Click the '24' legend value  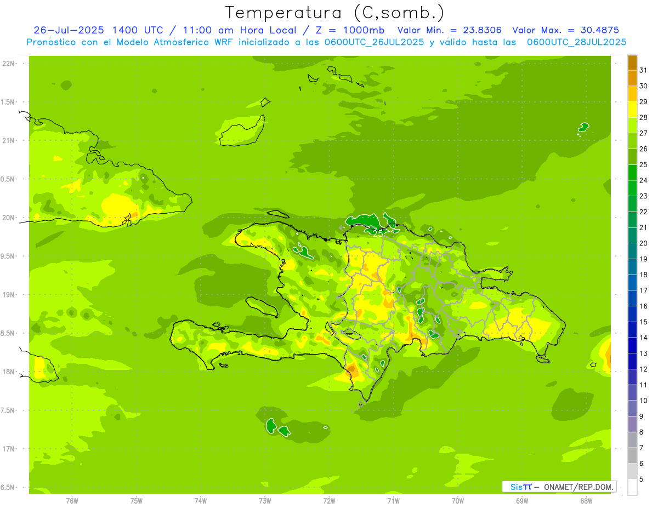[x=643, y=180]
